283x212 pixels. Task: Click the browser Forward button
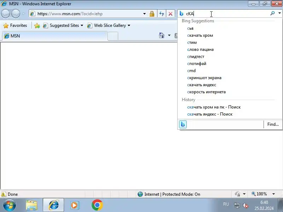coord(16,13)
